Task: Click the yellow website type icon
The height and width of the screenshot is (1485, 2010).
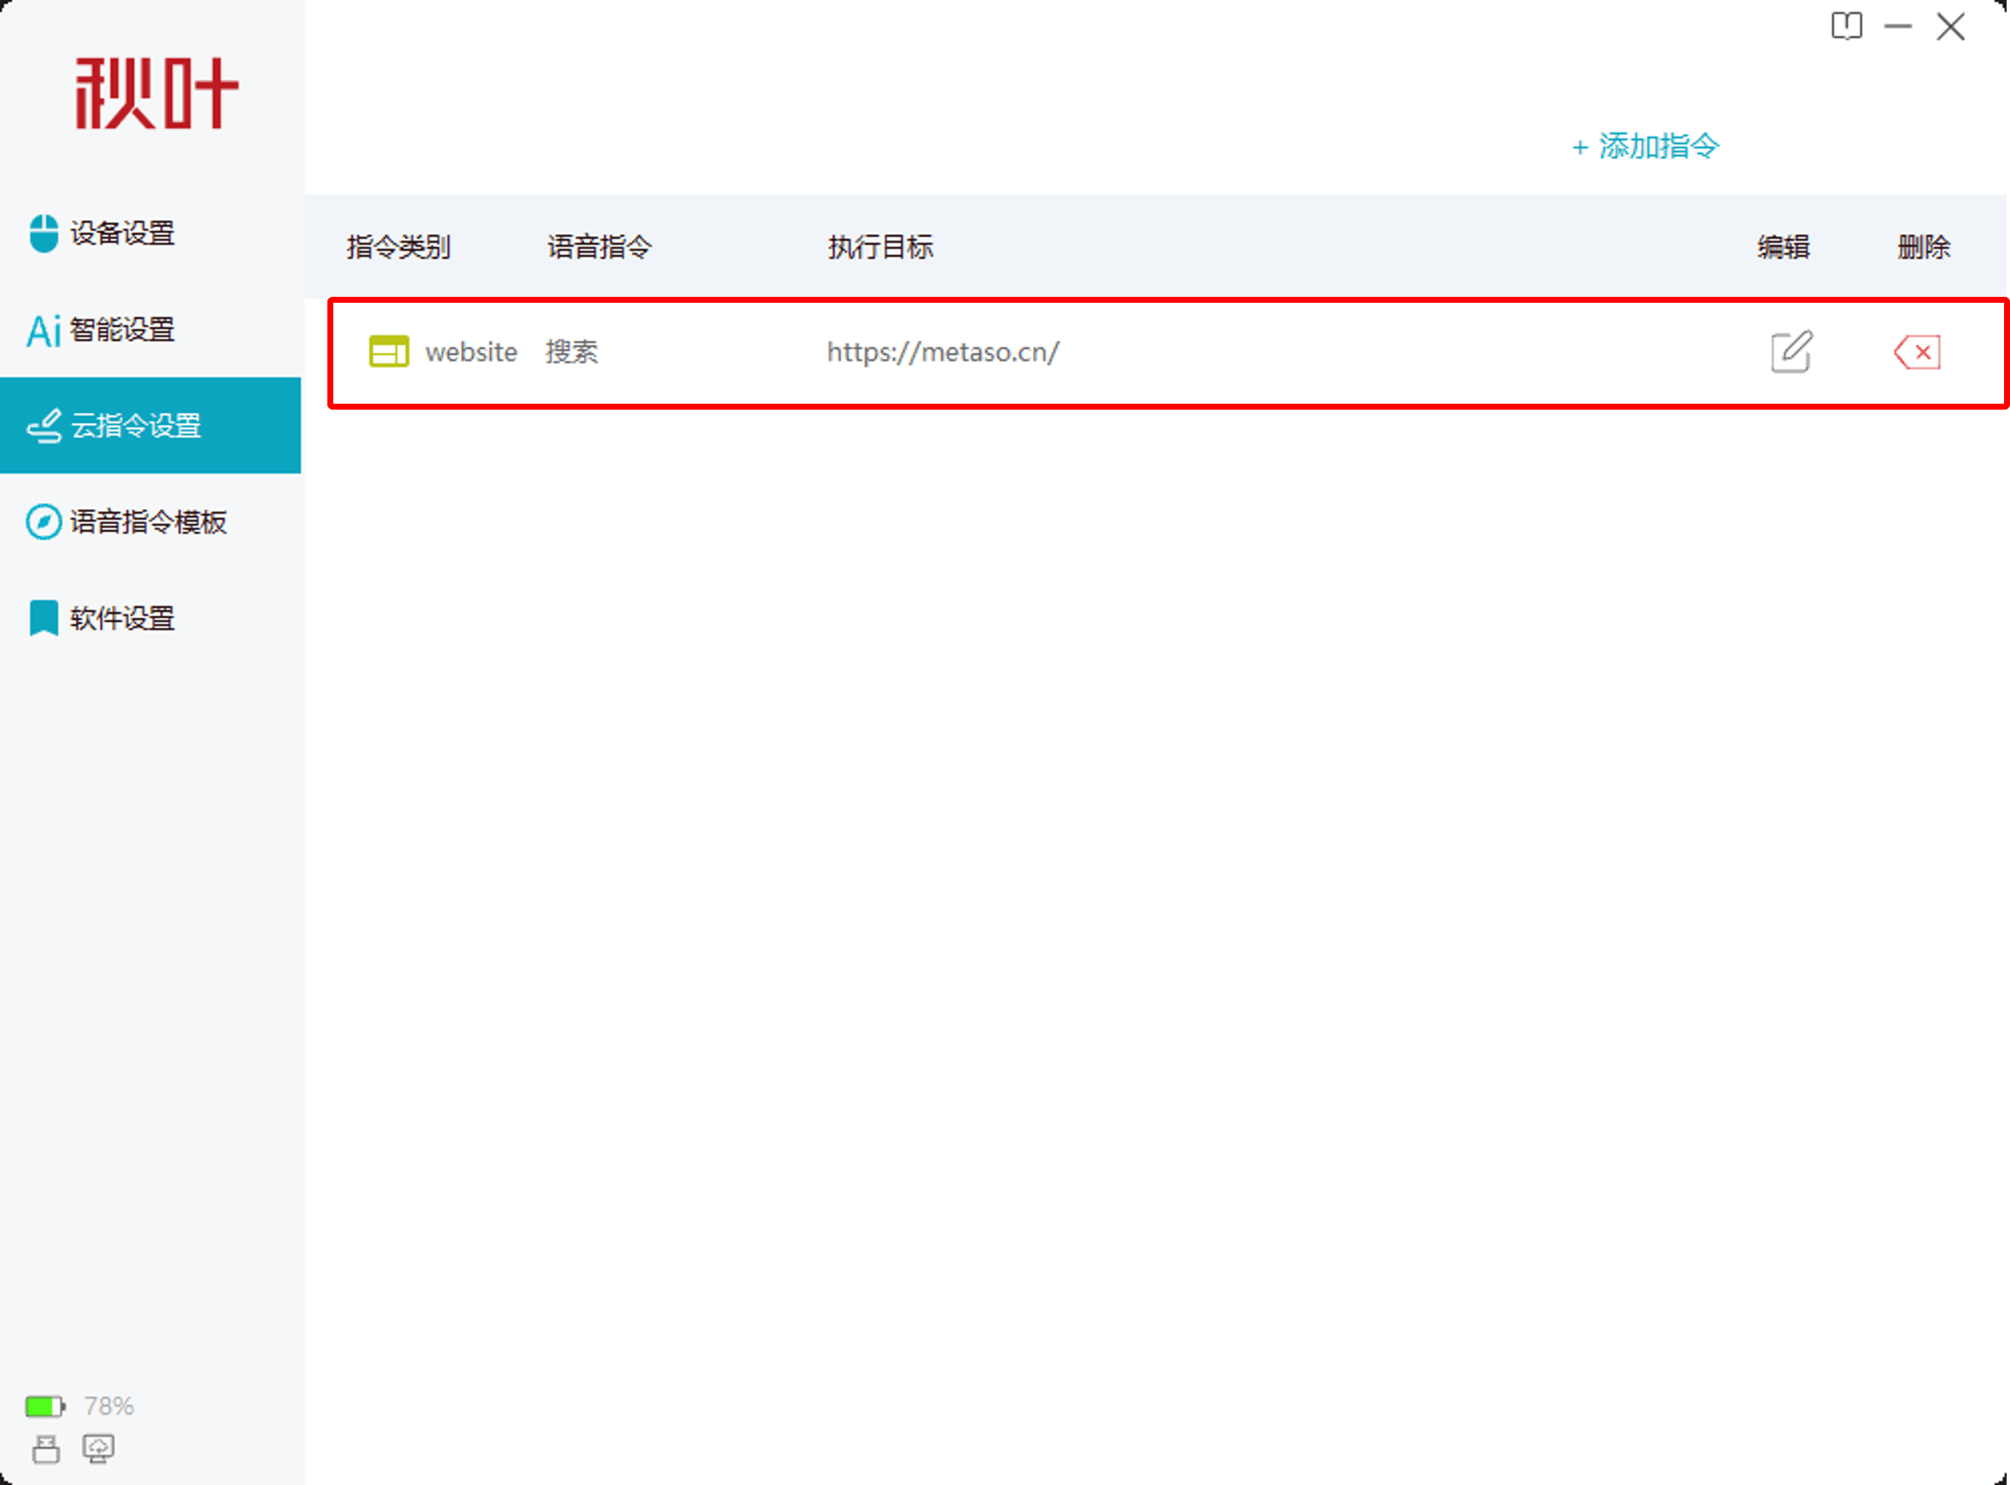Action: click(x=389, y=351)
